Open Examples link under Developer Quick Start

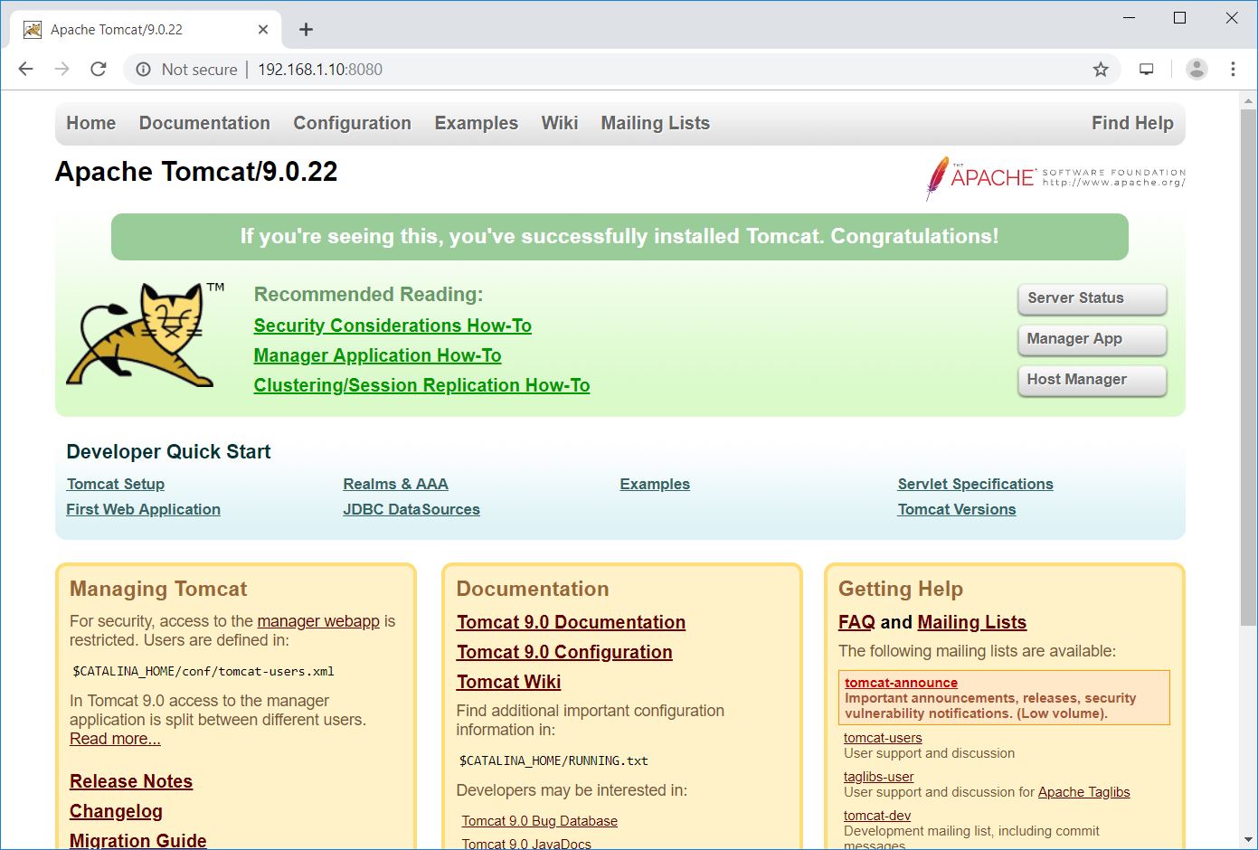coord(655,484)
